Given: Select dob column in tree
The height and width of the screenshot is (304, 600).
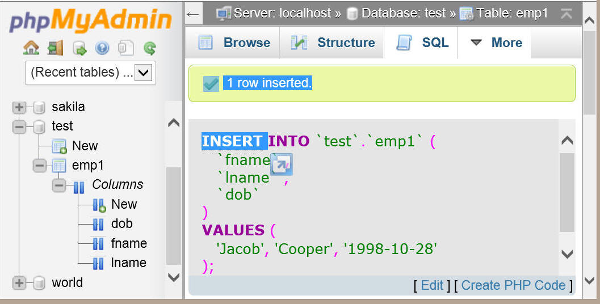Looking at the screenshot, I should pyautogui.click(x=121, y=223).
